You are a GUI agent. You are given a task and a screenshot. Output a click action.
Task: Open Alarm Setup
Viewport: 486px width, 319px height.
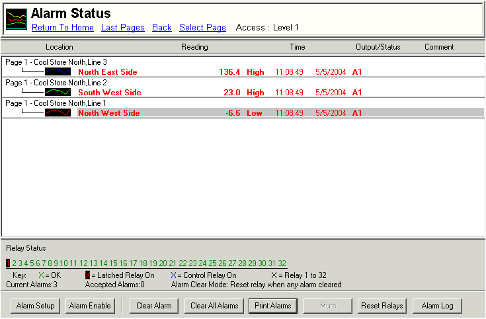35,306
